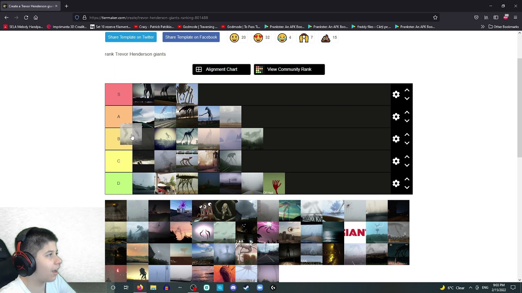Screen dimensions: 522x293
Task: React with the raised hands emoji
Action: pyautogui.click(x=304, y=38)
